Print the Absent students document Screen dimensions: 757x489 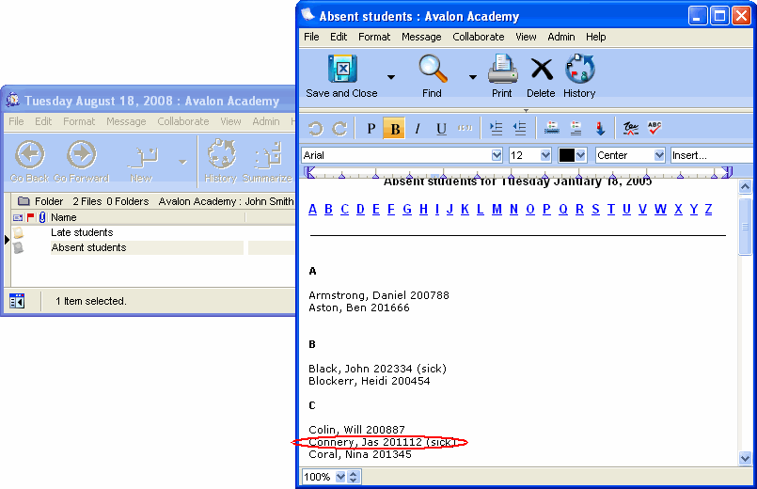pos(502,70)
